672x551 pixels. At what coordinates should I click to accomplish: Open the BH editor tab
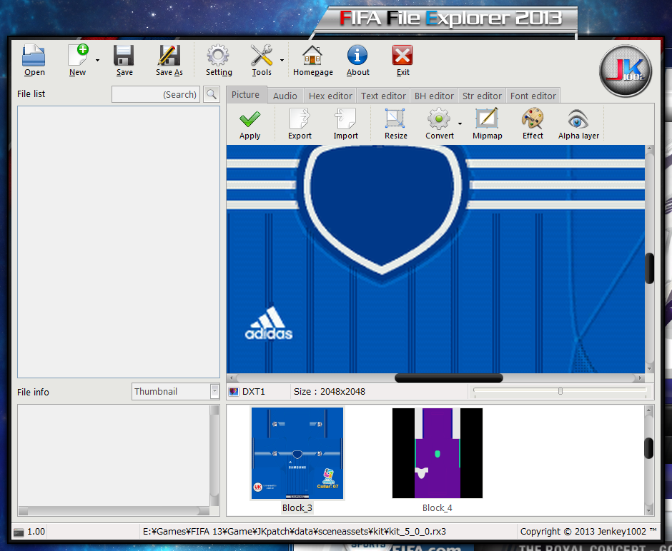(434, 96)
